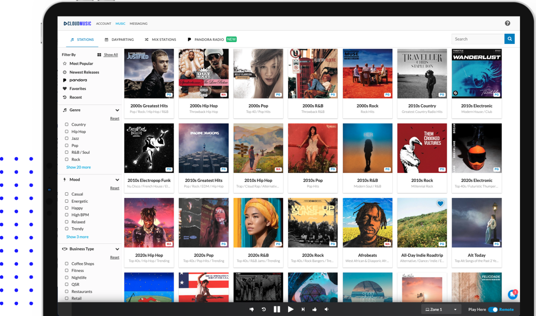The image size is (536, 316).
Task: Click Show 20 more under genres
Action: pos(78,167)
